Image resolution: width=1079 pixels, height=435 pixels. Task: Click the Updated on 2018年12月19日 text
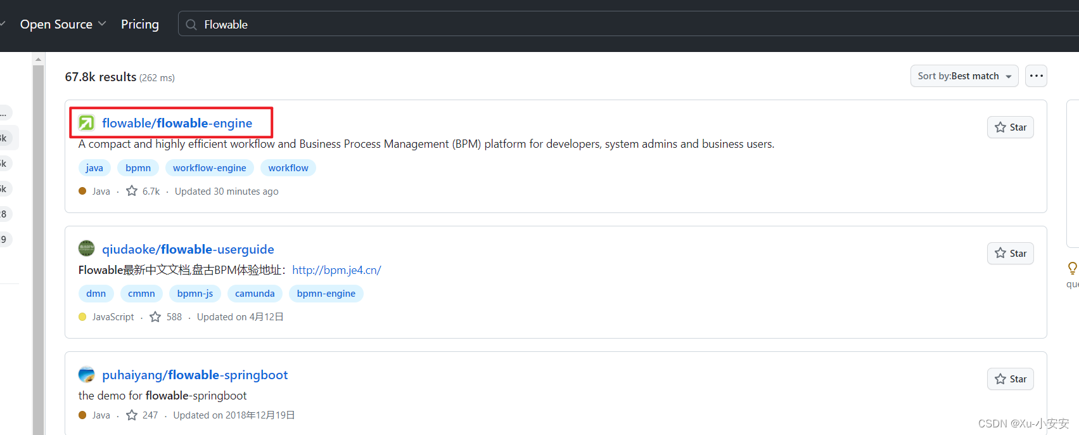[234, 415]
